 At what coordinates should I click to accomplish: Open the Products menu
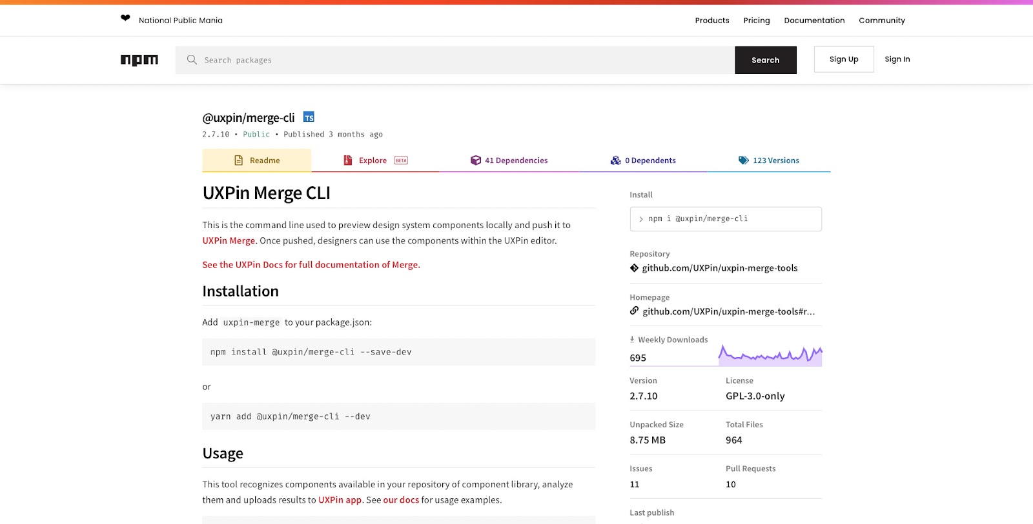[712, 21]
